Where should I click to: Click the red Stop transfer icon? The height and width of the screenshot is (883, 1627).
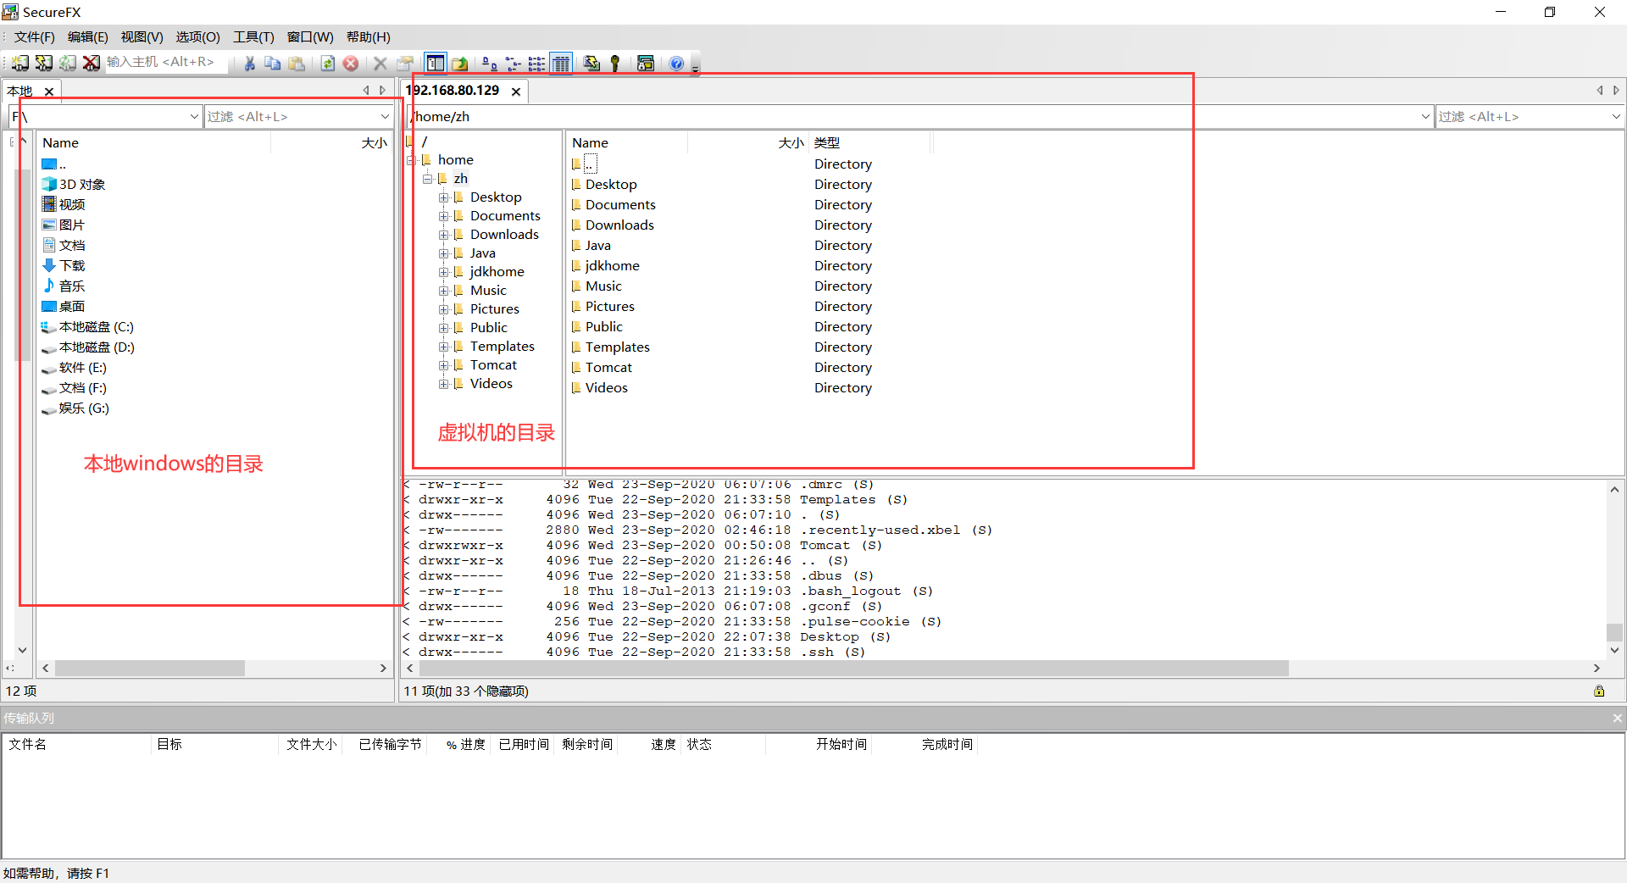coord(351,63)
